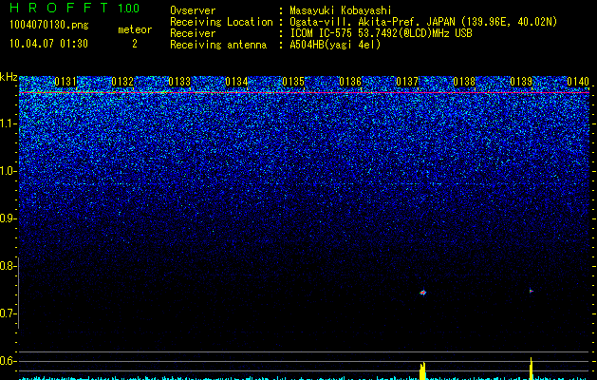Click the small meteor echo near 0139
The height and width of the screenshot is (380, 597).
531,292
